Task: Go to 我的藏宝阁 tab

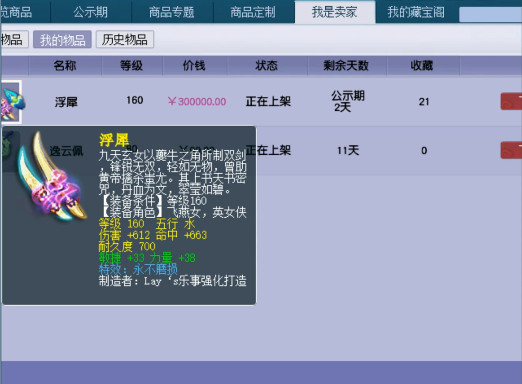Action: pos(416,12)
